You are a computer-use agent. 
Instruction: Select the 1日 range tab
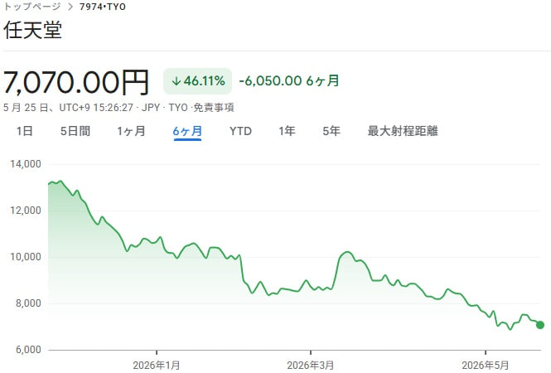click(25, 131)
